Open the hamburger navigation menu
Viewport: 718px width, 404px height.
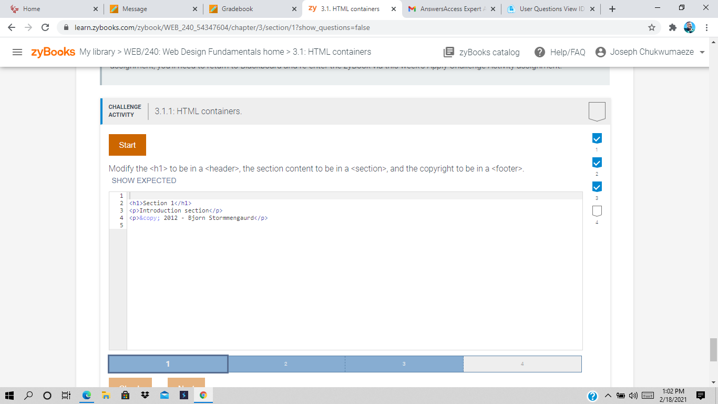pyautogui.click(x=17, y=52)
